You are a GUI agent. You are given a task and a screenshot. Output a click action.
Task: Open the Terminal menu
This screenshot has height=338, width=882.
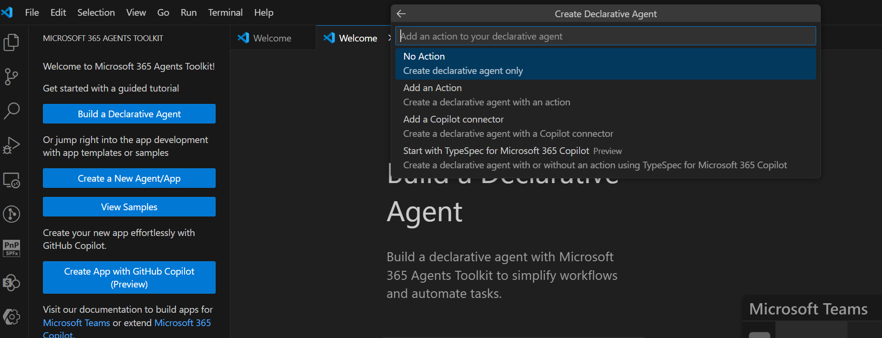(x=225, y=12)
